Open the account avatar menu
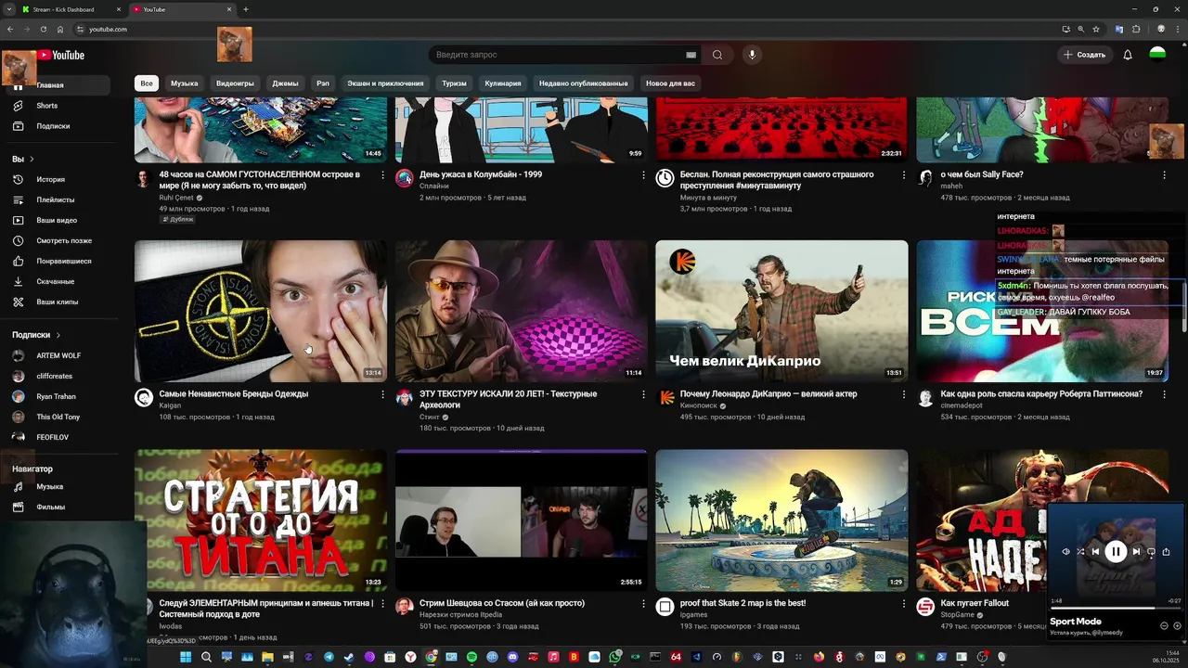 [1157, 55]
